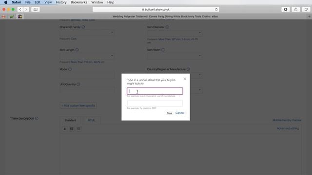Viewport: 312px width, 175px height.
Task: Open the Window menu
Action: coord(97,2)
